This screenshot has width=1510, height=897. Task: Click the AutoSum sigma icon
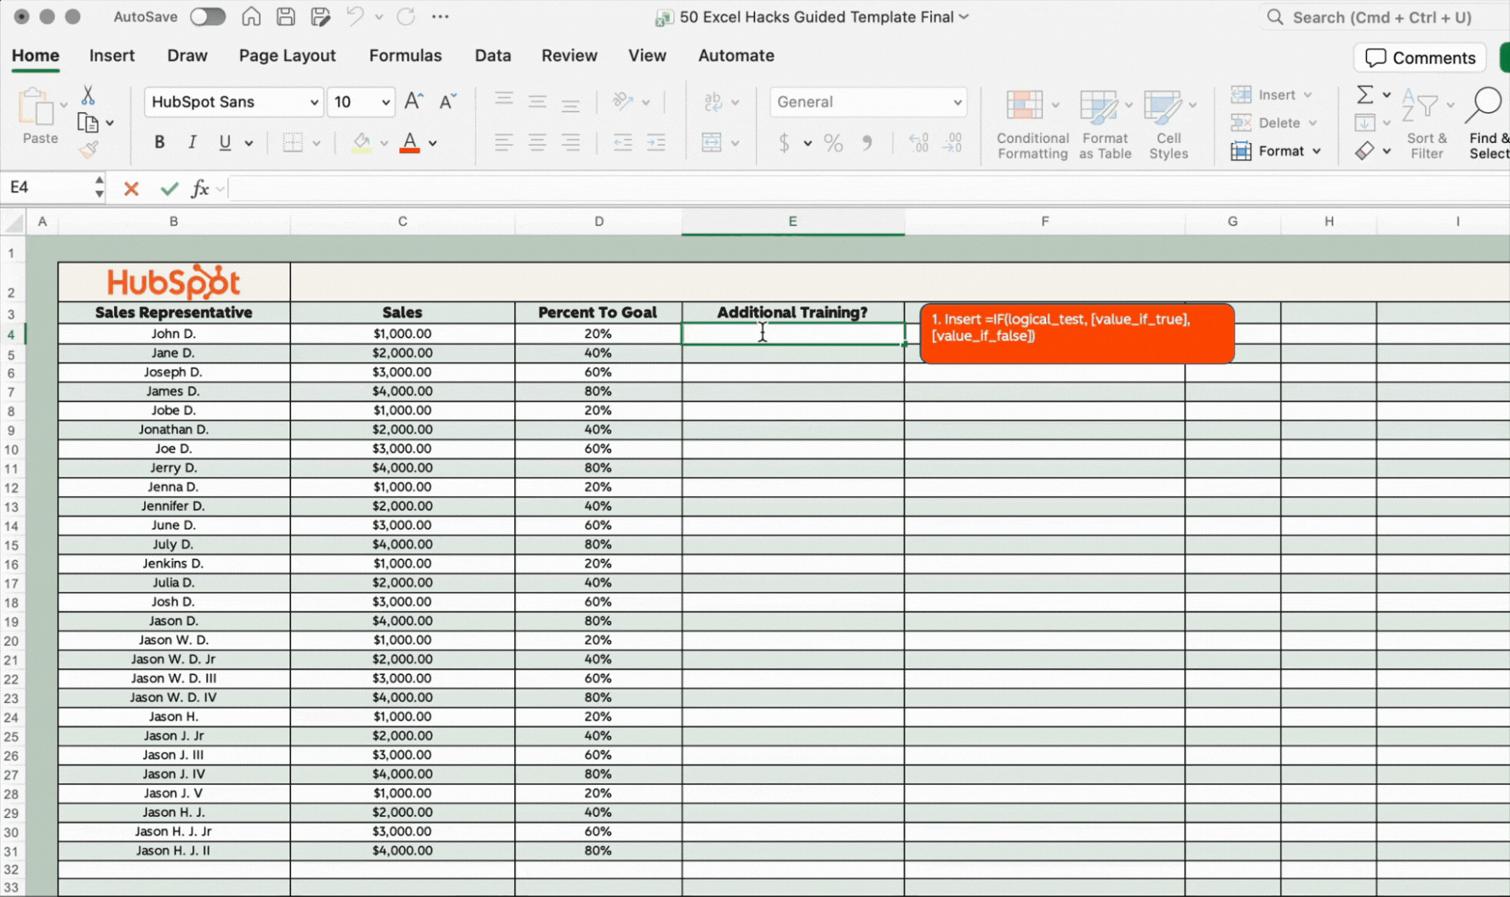point(1364,94)
